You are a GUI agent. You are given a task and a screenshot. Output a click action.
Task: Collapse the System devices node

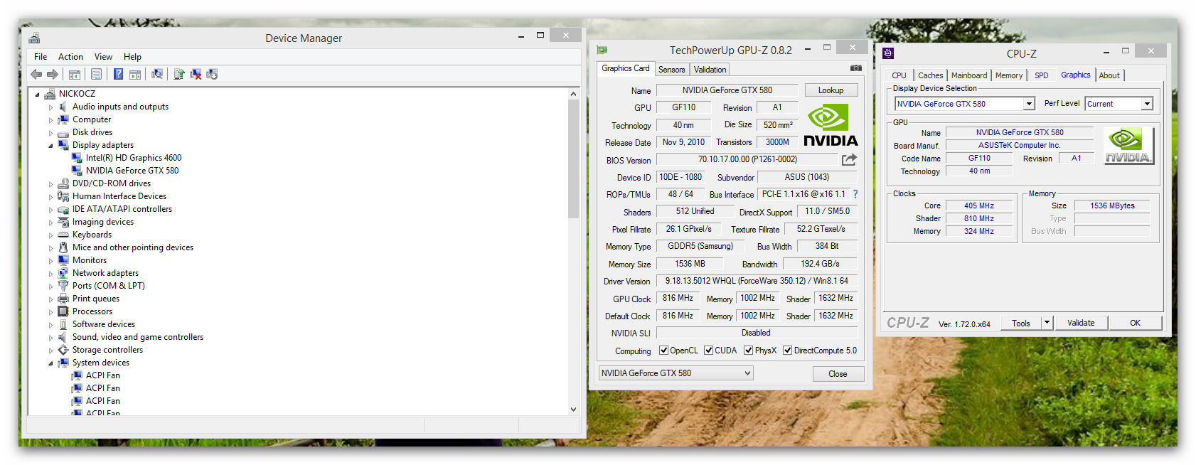pyautogui.click(x=50, y=363)
